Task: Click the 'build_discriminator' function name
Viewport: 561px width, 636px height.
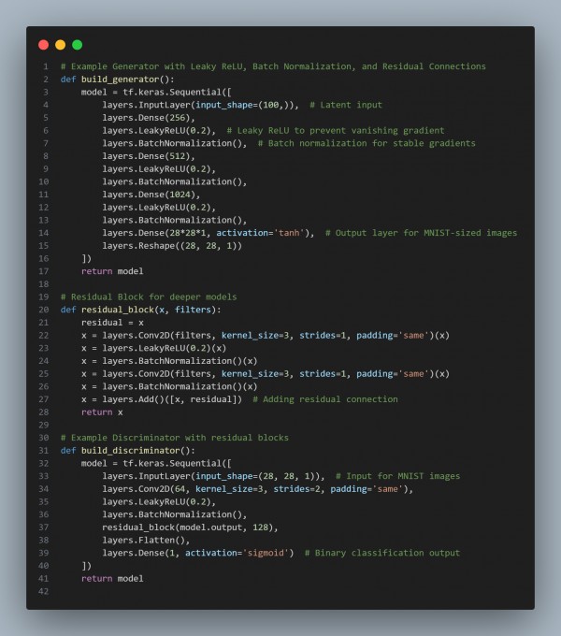Action: point(131,451)
